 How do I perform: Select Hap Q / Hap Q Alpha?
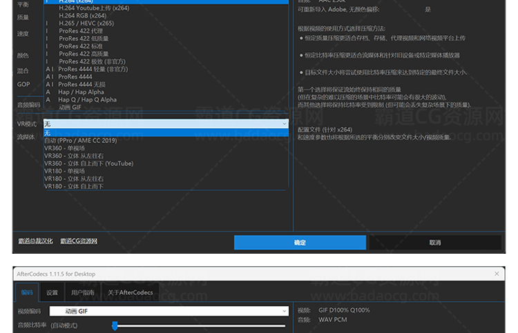click(x=87, y=99)
